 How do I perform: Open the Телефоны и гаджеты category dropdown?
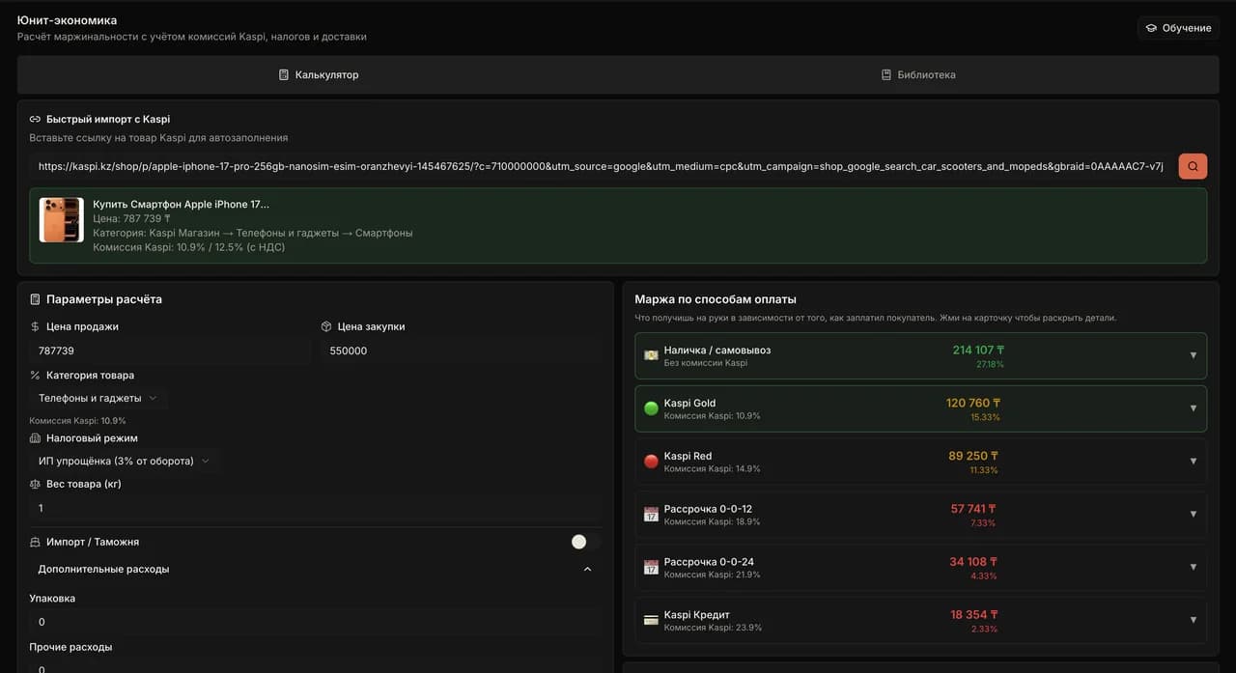pyautogui.click(x=98, y=398)
